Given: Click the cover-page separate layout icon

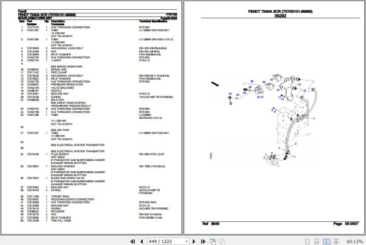Looking at the screenshot, I should coord(336,241).
